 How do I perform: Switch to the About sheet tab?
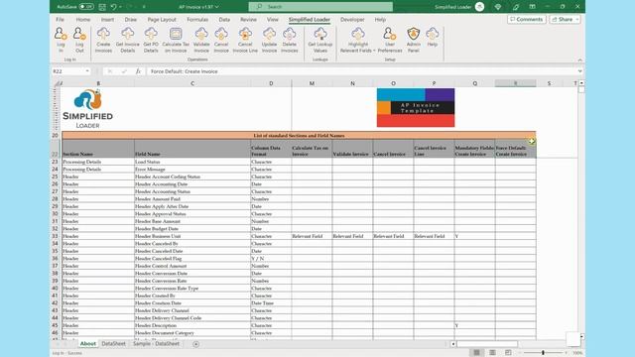pyautogui.click(x=88, y=344)
